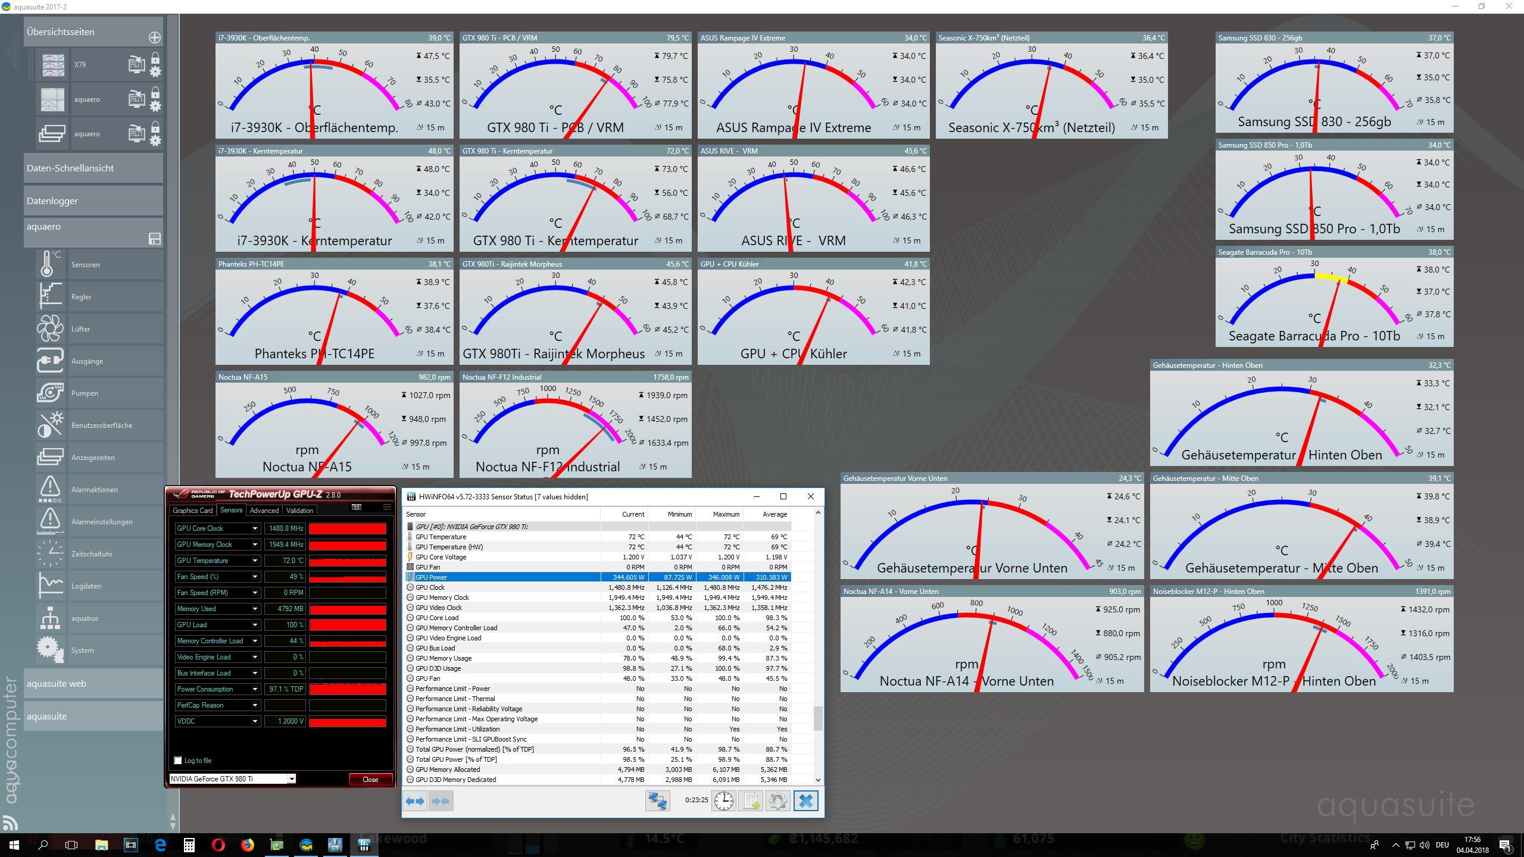The width and height of the screenshot is (1524, 857).
Task: Click the save icon in aquaero header
Action: [x=155, y=239]
